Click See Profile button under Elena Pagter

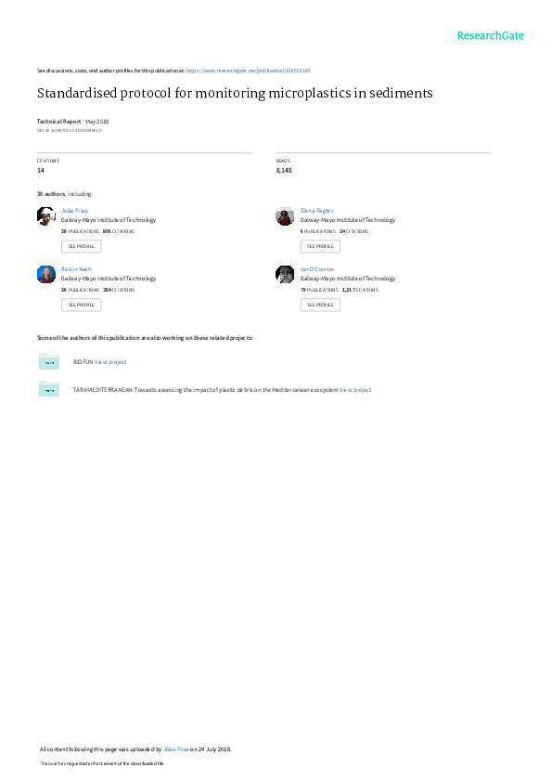pyautogui.click(x=320, y=246)
